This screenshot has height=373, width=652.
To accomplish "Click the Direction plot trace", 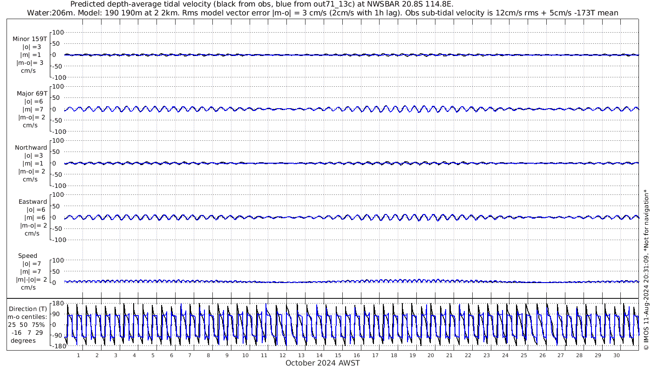I will (x=351, y=325).
